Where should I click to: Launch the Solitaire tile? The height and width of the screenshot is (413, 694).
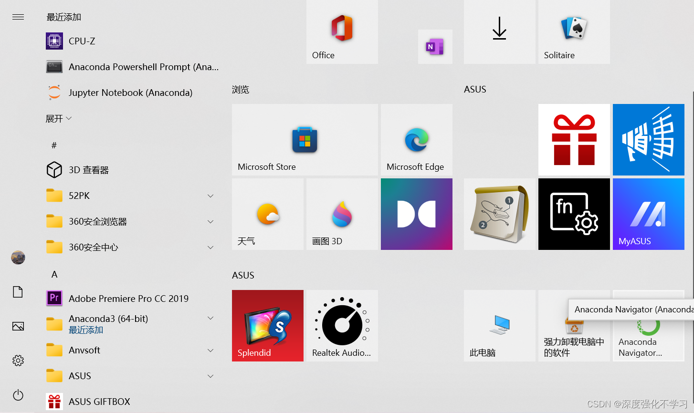coord(574,32)
